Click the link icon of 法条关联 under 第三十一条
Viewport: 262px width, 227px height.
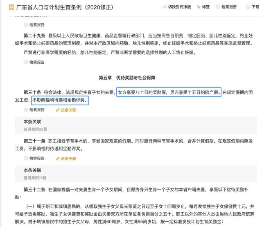(x=58, y=158)
